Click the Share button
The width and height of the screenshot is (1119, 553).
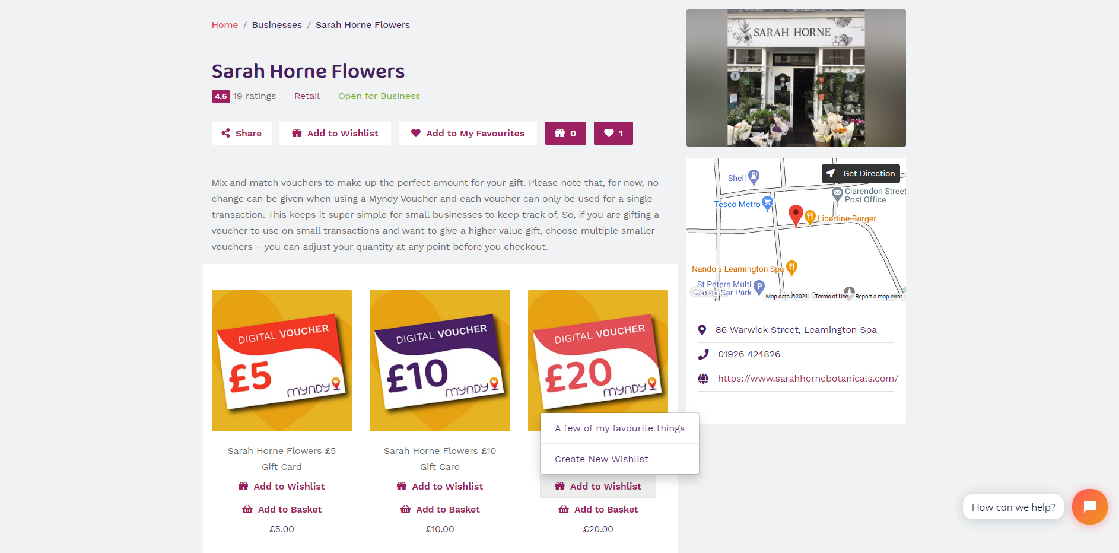[241, 134]
